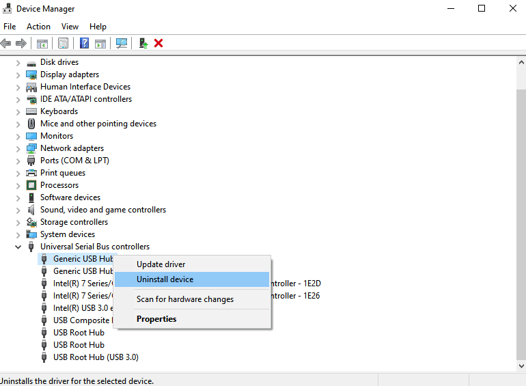Collapse Universal Serial Bus controllers
The image size is (526, 386).
tap(18, 247)
